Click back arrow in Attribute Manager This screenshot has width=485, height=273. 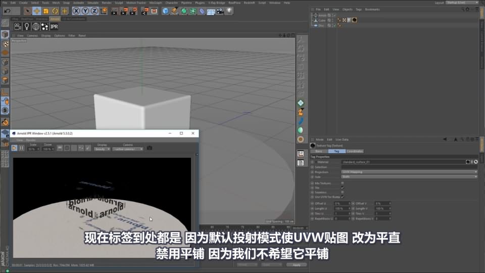445,140
